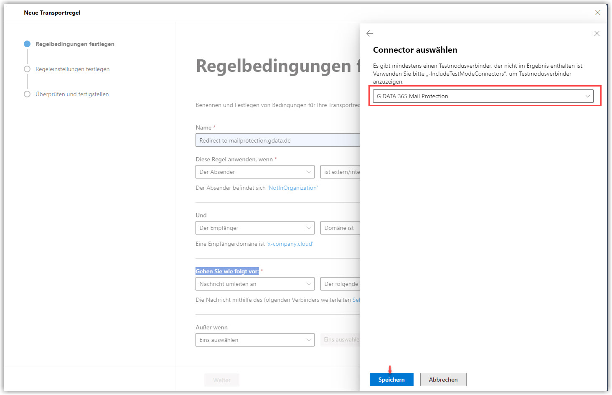The height and width of the screenshot is (395, 612).
Task: Click the highlighted Gehen Sie wie folgt vor text
Action: click(227, 271)
